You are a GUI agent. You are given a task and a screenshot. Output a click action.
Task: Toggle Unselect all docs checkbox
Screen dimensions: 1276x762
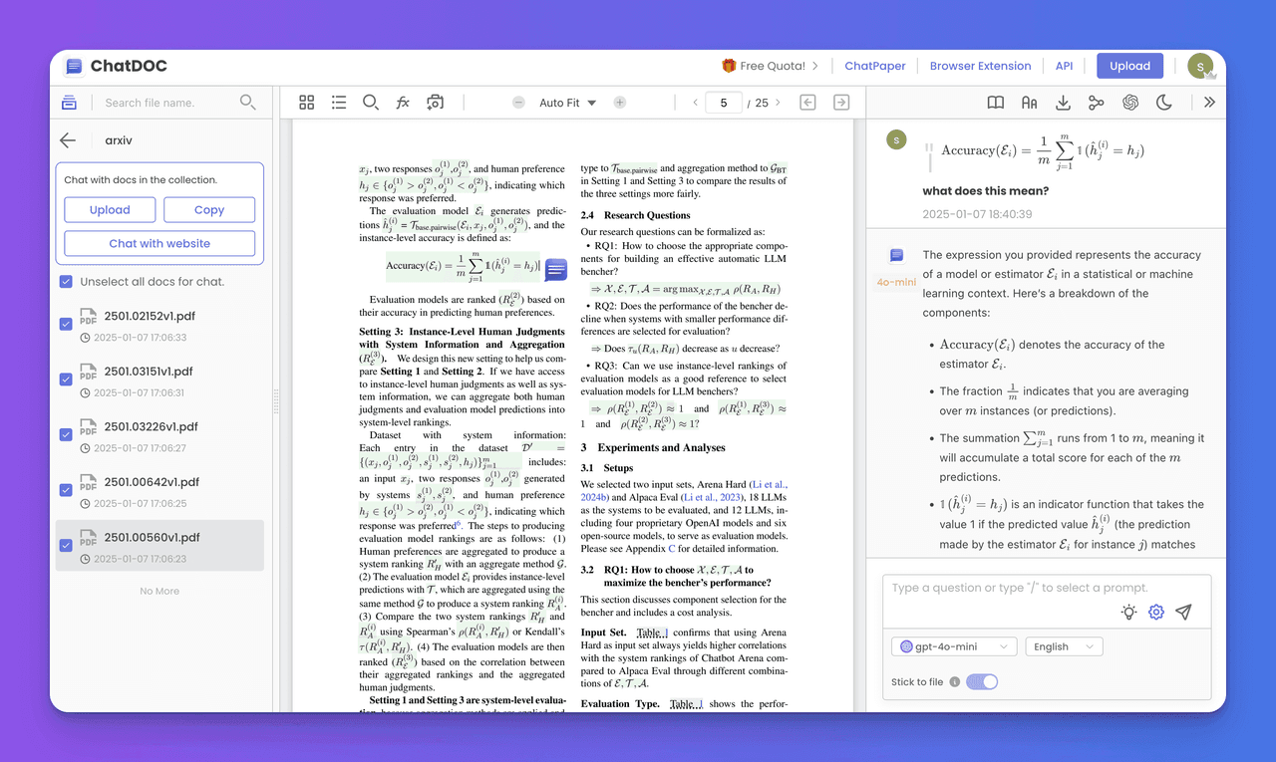[66, 282]
